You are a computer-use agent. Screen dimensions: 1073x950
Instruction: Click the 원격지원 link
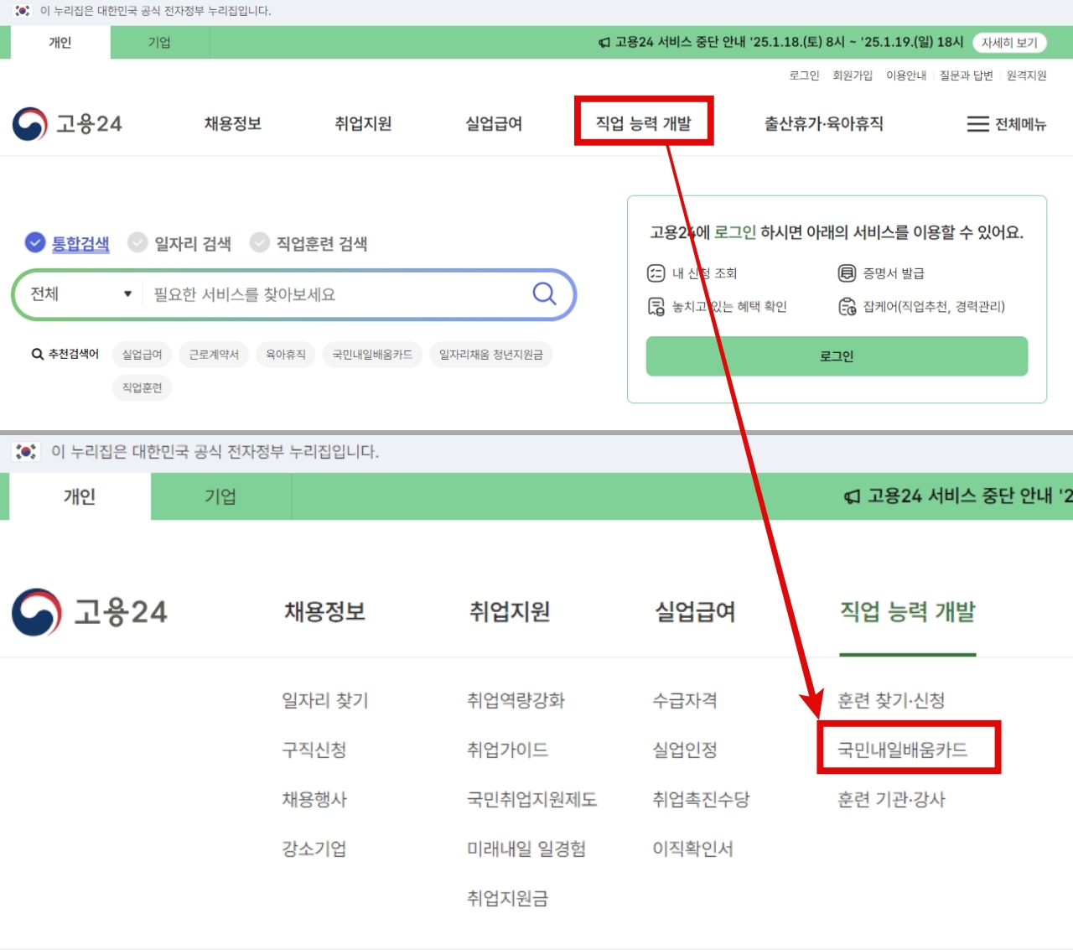tap(1026, 75)
